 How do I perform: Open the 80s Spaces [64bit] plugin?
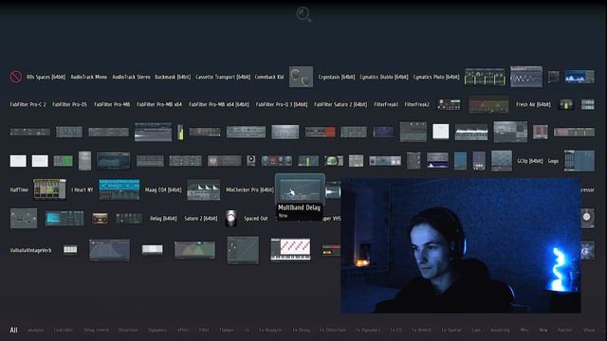click(46, 77)
